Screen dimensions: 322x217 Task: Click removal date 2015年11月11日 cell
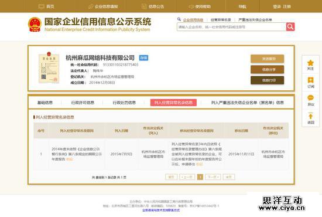click(x=241, y=154)
